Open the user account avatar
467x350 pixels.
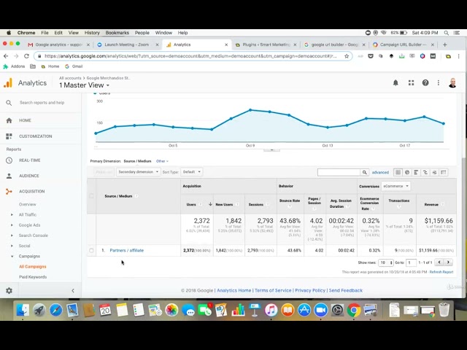[452, 82]
